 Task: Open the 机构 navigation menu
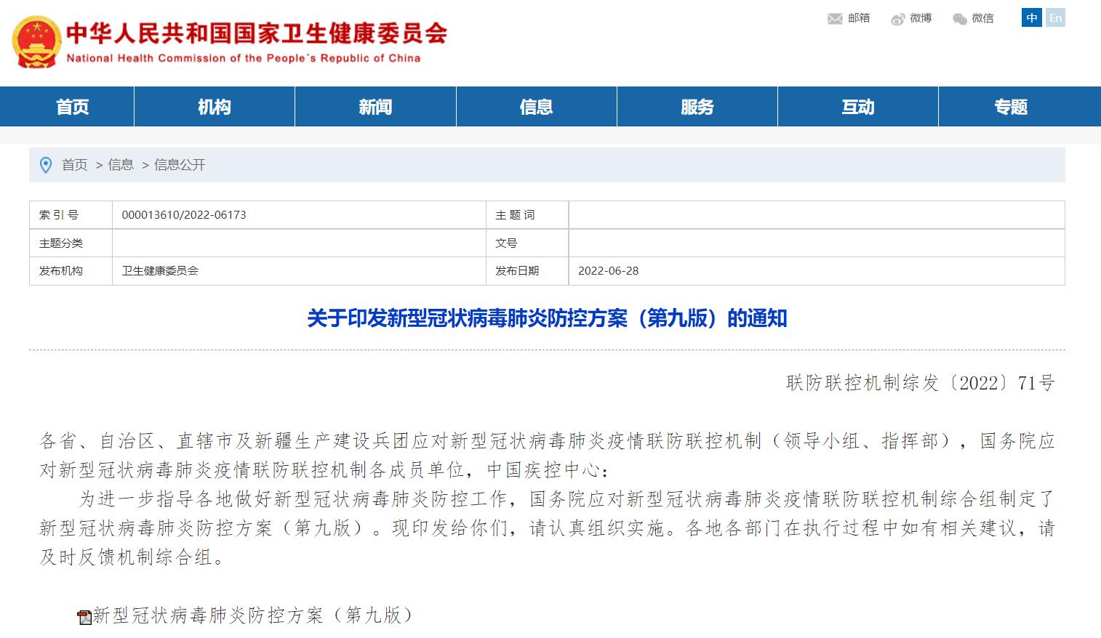(x=215, y=107)
